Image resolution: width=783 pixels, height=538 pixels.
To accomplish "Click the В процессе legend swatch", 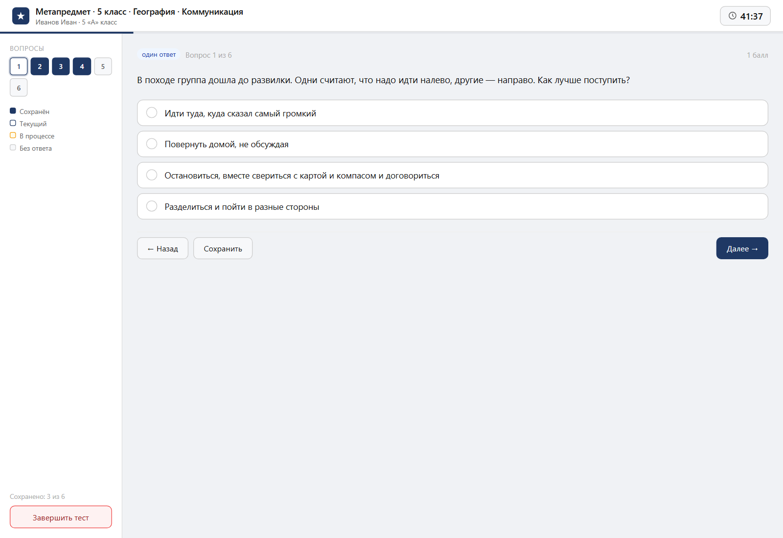I will (13, 135).
